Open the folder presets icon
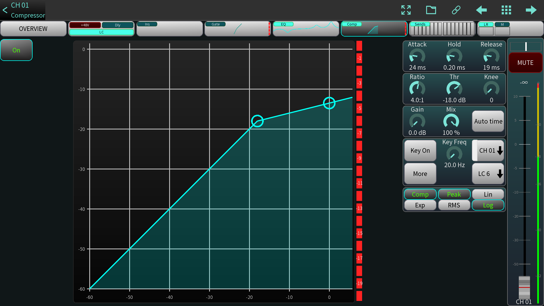 click(x=431, y=10)
